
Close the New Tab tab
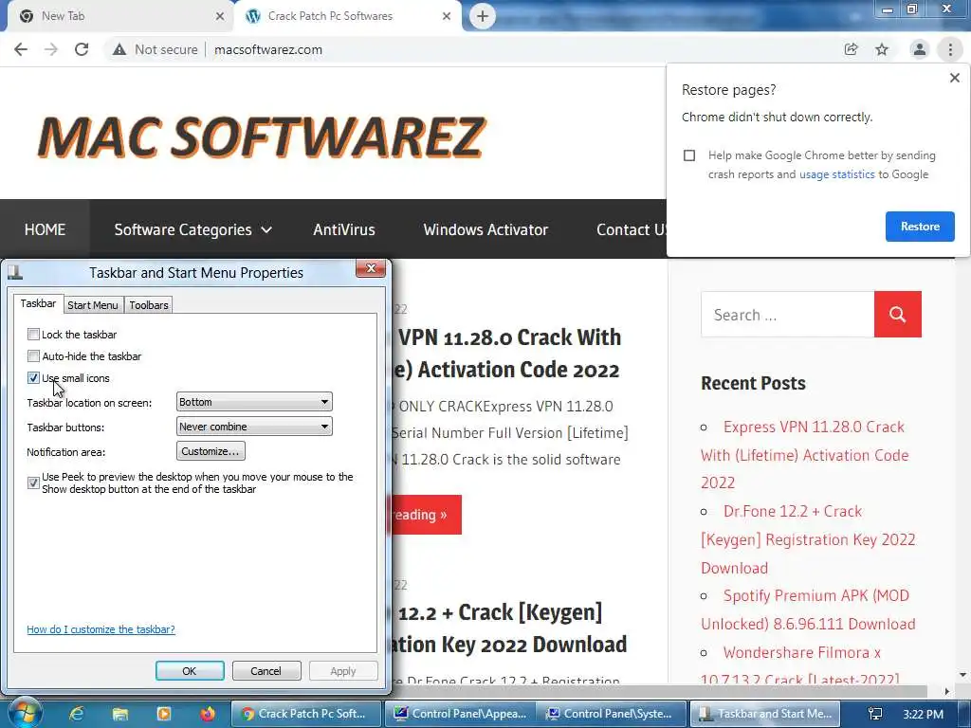(220, 16)
